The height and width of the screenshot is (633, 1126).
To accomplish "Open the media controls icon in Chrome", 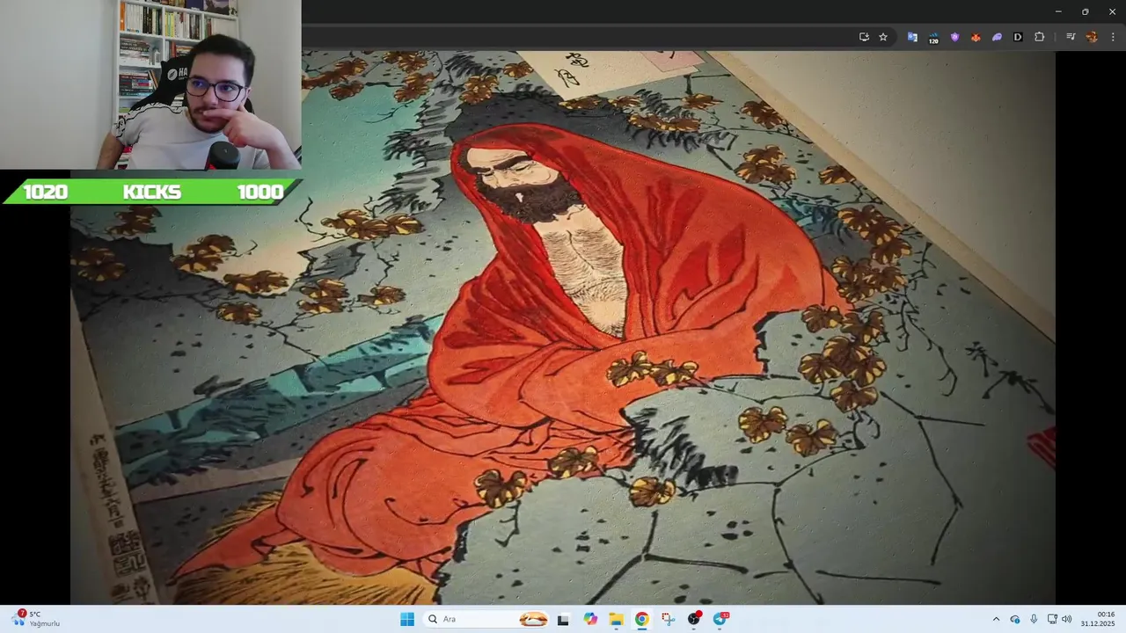I will 1071,37.
